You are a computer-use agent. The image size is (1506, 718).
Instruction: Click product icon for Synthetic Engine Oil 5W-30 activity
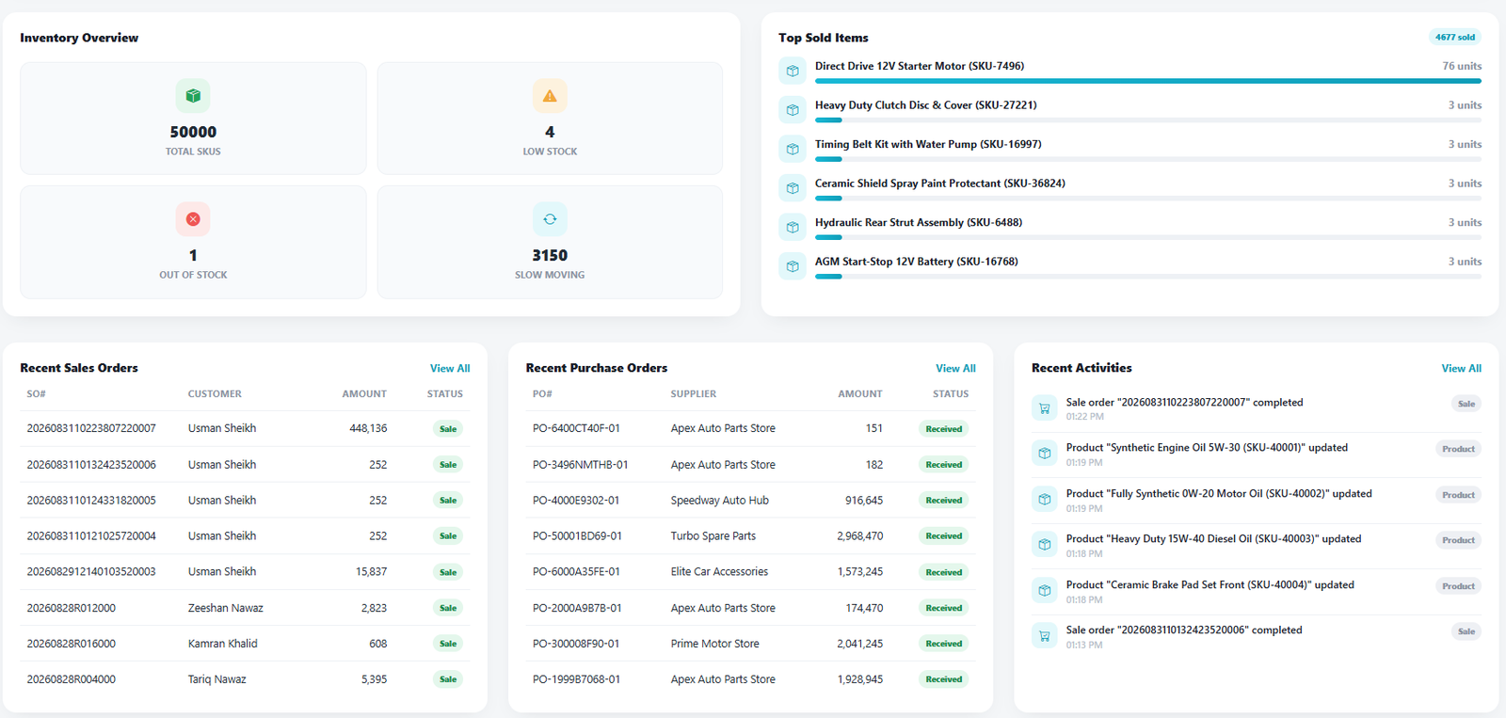1045,454
